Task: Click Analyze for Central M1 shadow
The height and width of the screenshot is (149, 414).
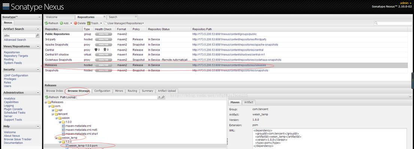Action: [103, 54]
